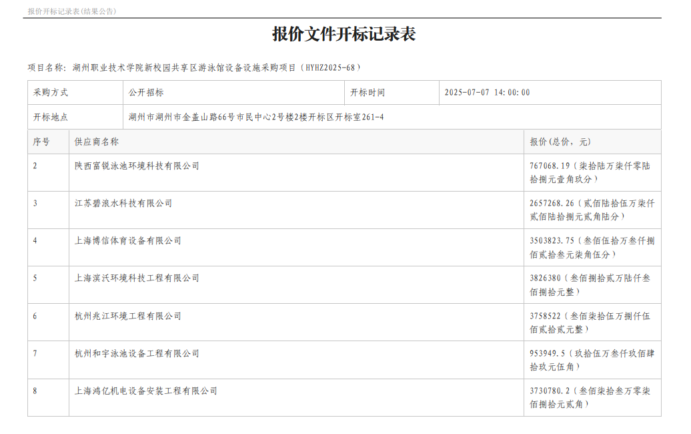Click the quote 767068.19 cell
The width and height of the screenshot is (691, 434).
coord(593,172)
